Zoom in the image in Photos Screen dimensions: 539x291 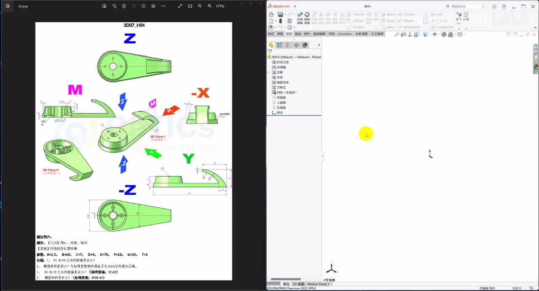coord(210,6)
